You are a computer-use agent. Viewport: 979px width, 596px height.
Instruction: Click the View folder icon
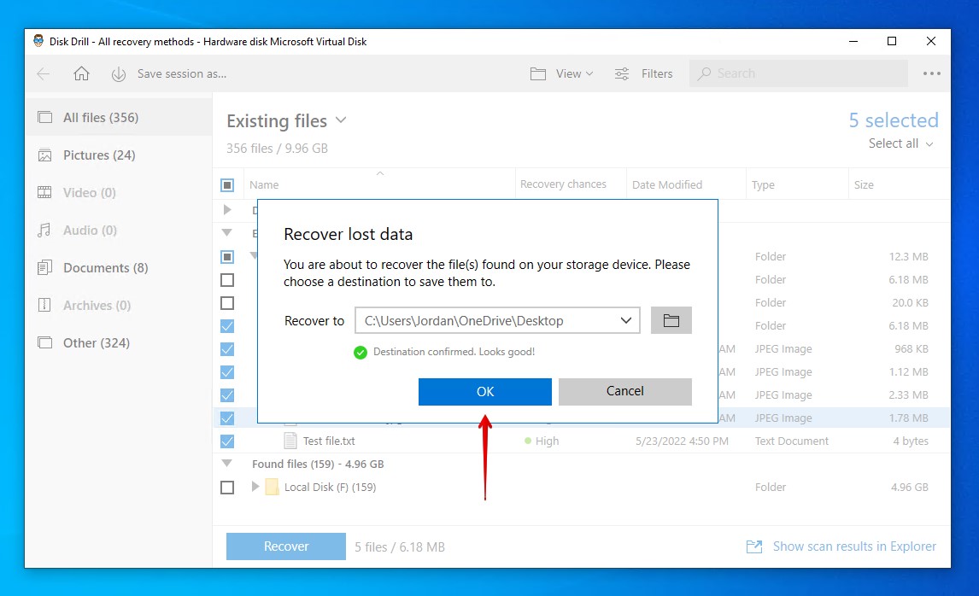[x=538, y=73]
